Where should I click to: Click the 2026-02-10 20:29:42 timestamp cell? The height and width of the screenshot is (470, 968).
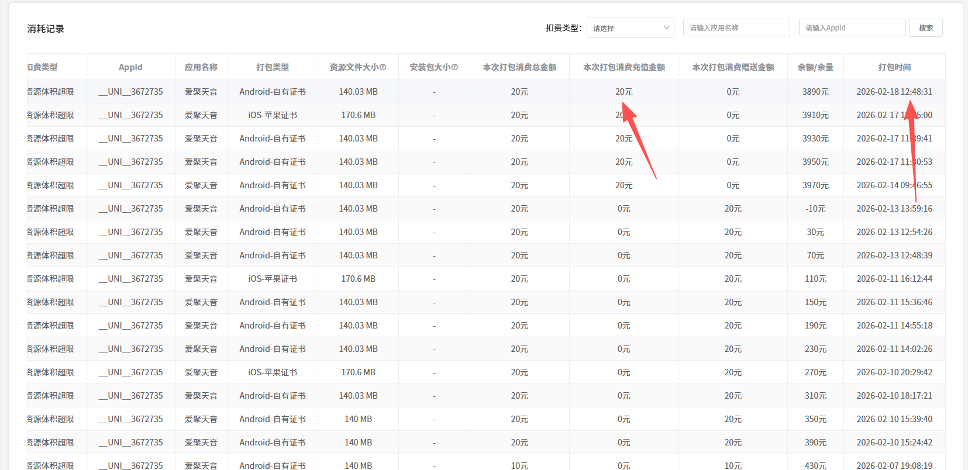coord(894,372)
